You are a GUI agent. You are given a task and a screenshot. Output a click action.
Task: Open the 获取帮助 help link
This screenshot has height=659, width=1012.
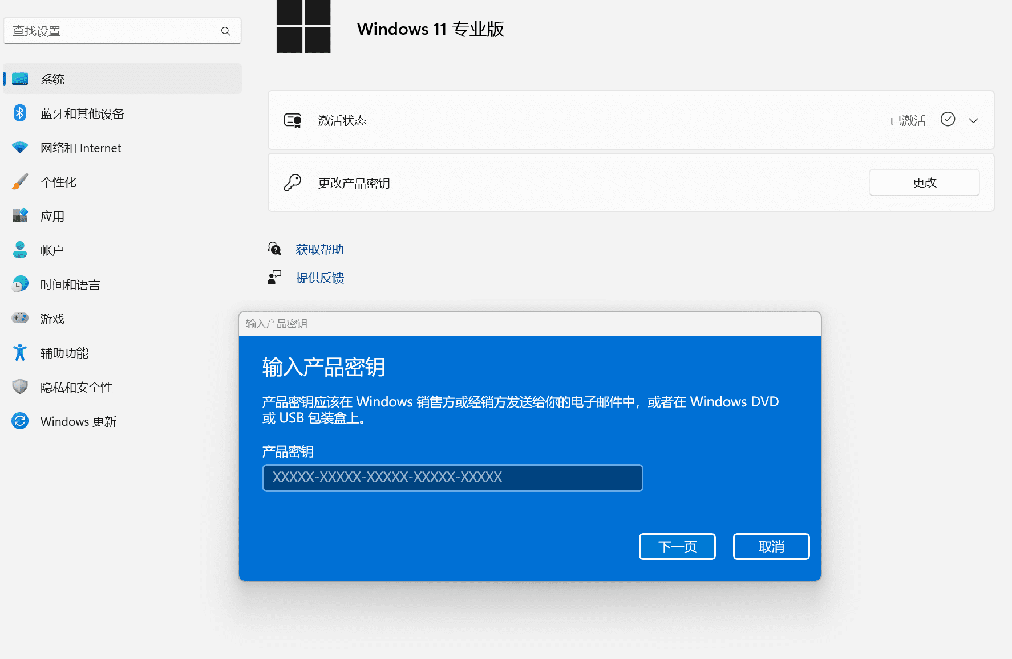point(319,250)
